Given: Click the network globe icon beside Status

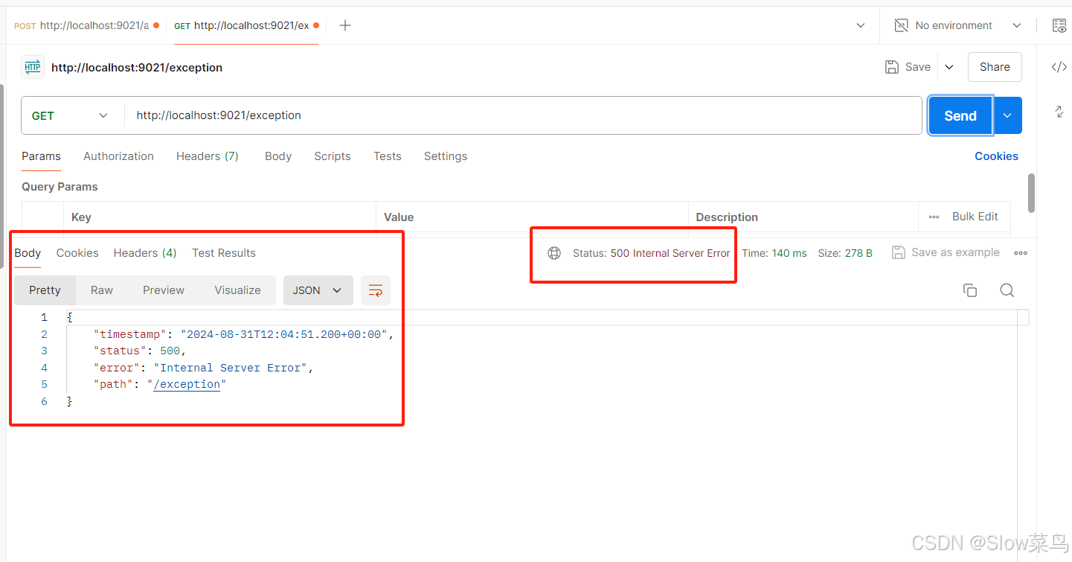Looking at the screenshot, I should (554, 253).
